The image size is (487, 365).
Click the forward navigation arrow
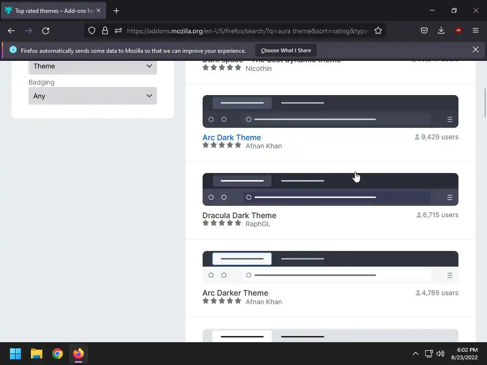point(29,31)
